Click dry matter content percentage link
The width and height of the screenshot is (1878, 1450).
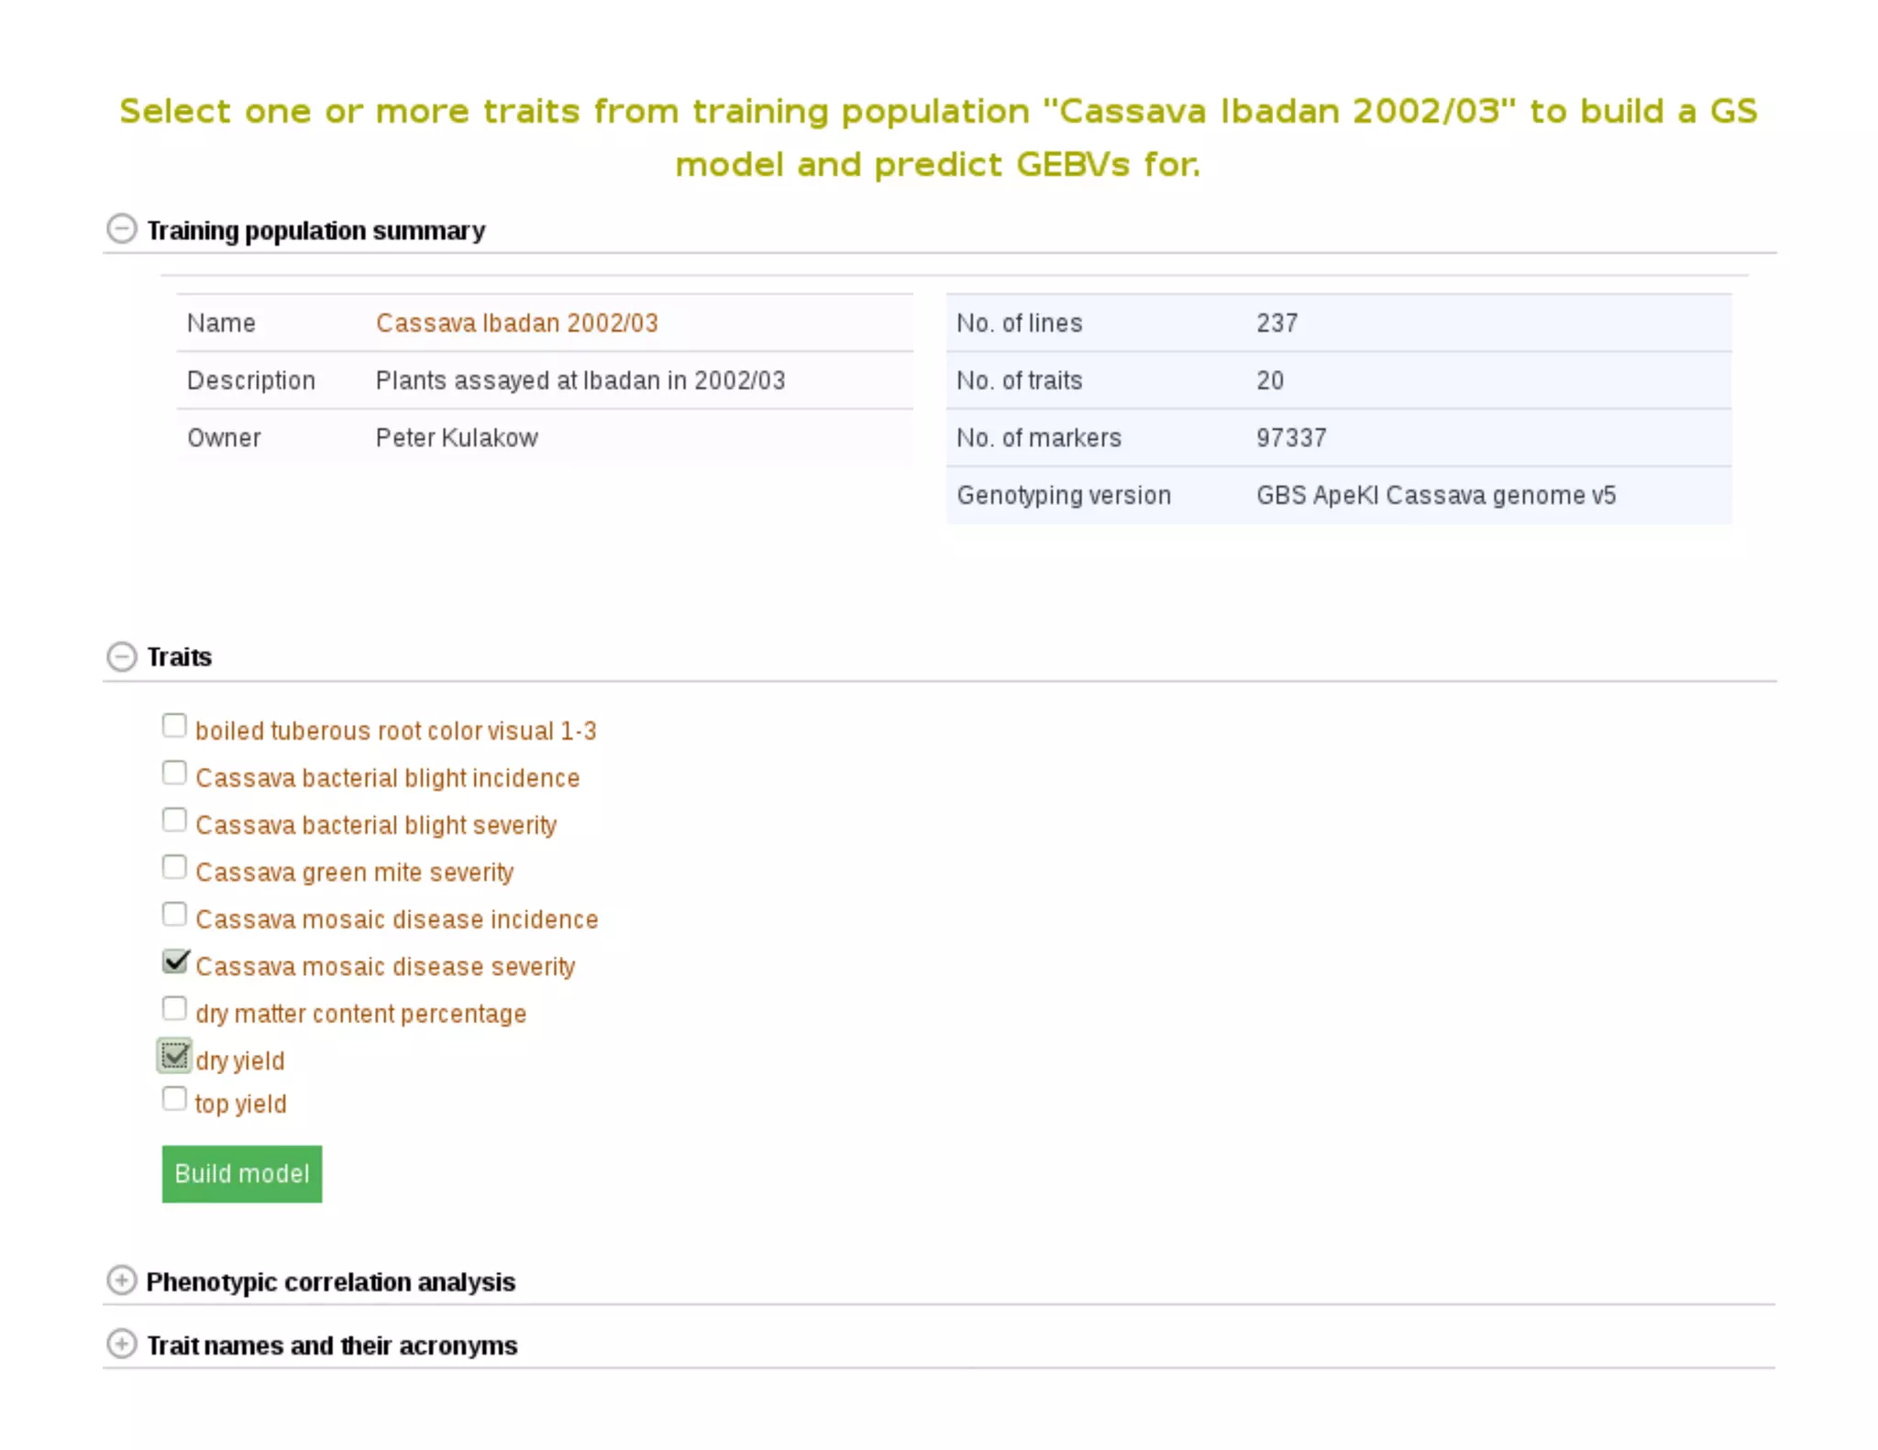[x=360, y=1014]
